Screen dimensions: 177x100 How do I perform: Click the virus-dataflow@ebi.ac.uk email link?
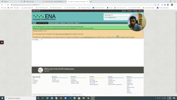pyautogui.click(x=88, y=37)
